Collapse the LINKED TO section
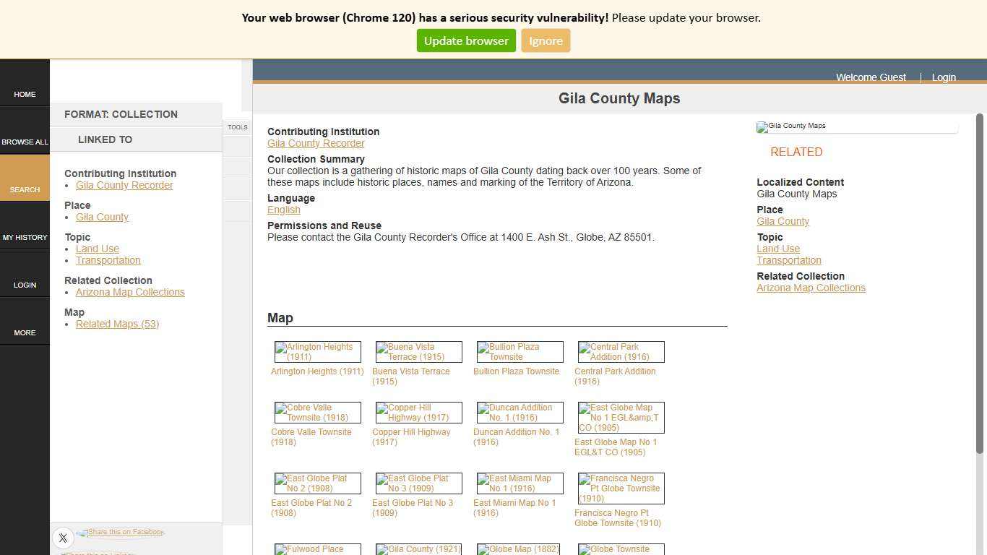Screen dimensions: 987x555 pos(105,139)
